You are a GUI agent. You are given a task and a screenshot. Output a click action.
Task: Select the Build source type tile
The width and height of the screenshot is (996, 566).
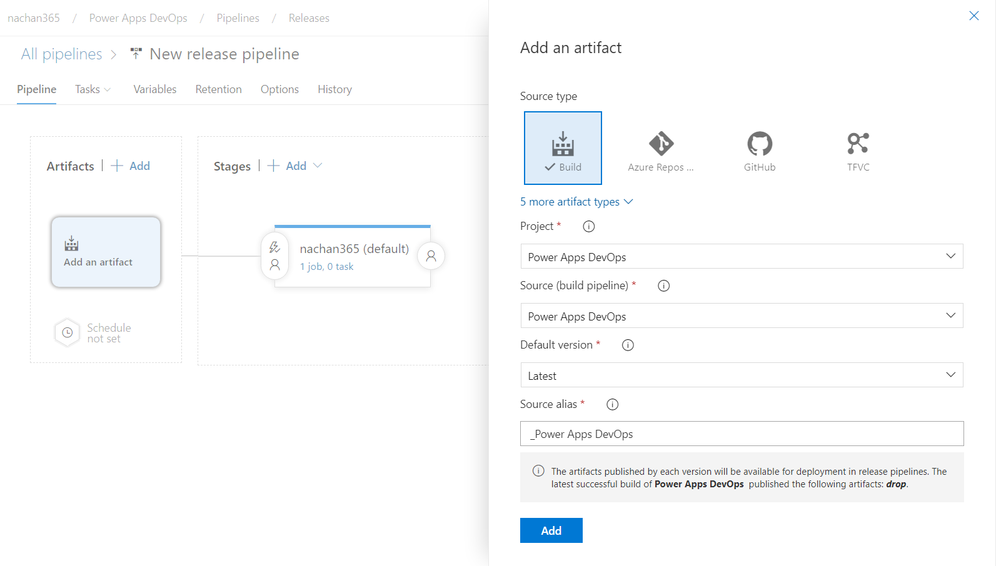pyautogui.click(x=563, y=148)
